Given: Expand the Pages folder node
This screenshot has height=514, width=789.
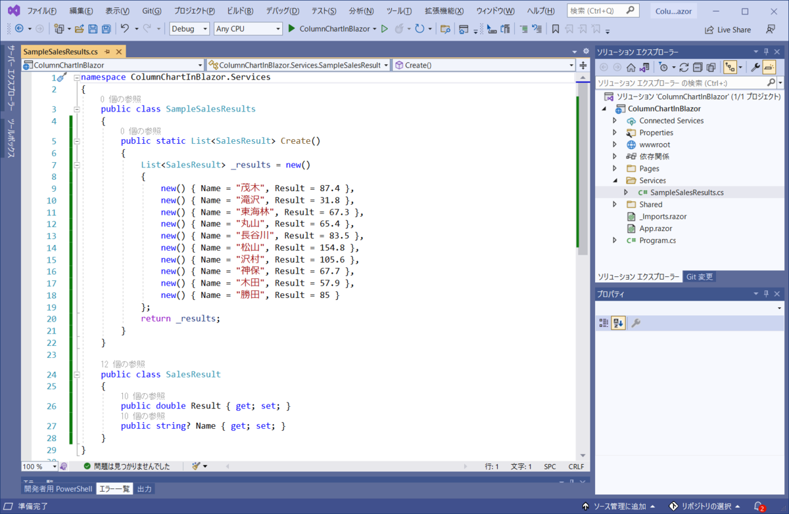Looking at the screenshot, I should click(615, 169).
